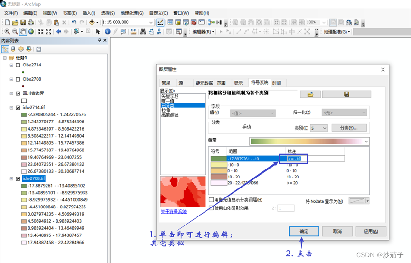This screenshot has height=263, width=411.
Task: Uncheck the 四川省边界 layer checkbox
Action: [x=18, y=94]
